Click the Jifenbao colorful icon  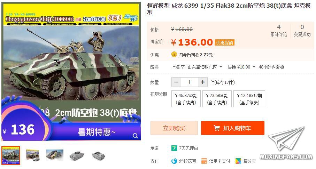click(238, 161)
